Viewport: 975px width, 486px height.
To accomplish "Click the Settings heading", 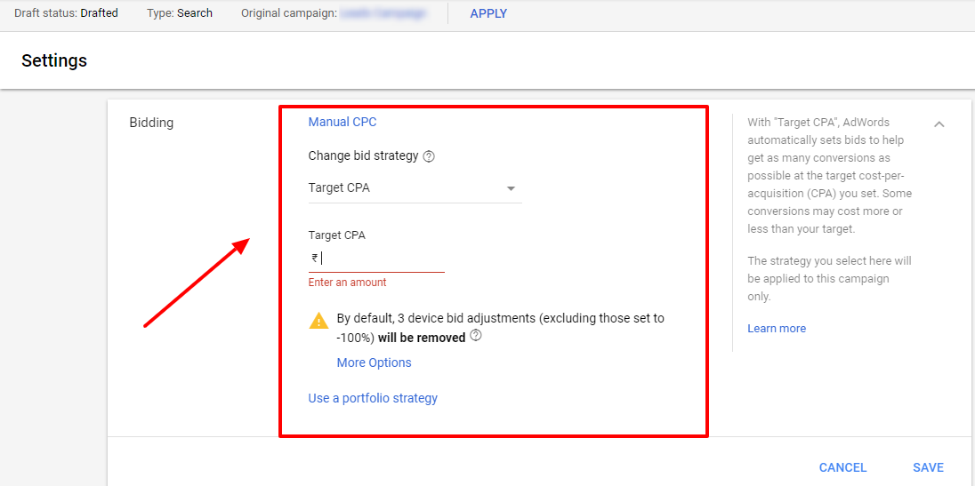I will [54, 60].
